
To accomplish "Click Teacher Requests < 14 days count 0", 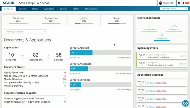I will tap(65, 102).
